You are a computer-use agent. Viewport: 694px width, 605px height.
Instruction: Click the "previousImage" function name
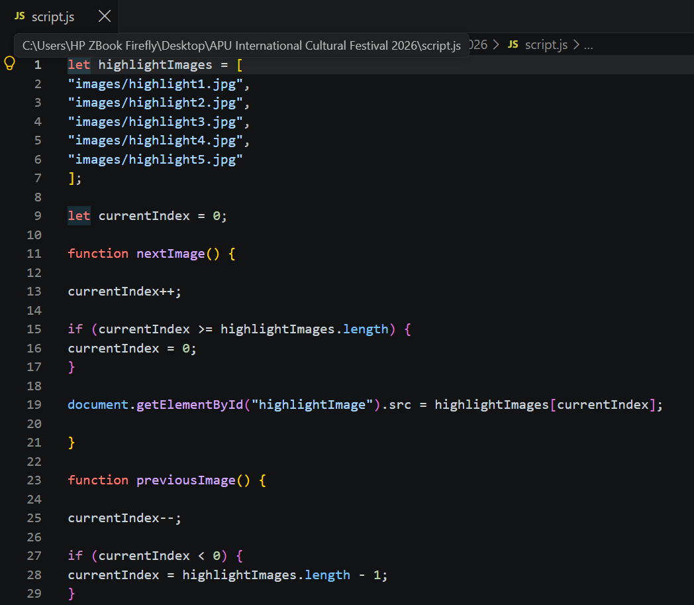point(186,480)
